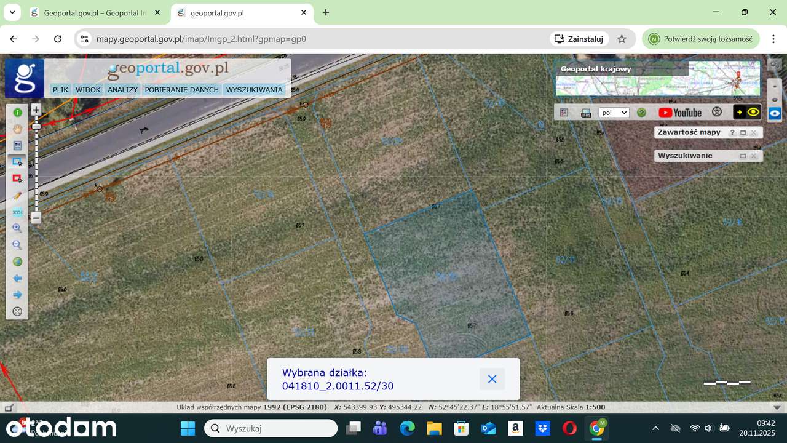This screenshot has width=787, height=443.
Task: Click the coordinate system status bar icon
Action: [9, 407]
